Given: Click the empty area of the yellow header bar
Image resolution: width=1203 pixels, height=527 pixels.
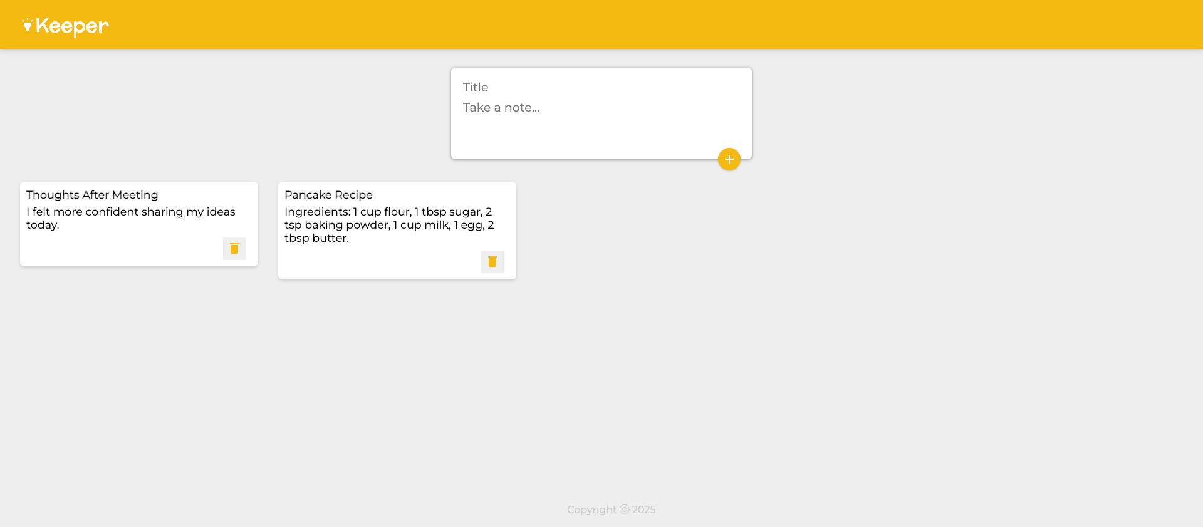Looking at the screenshot, I should (627, 24).
